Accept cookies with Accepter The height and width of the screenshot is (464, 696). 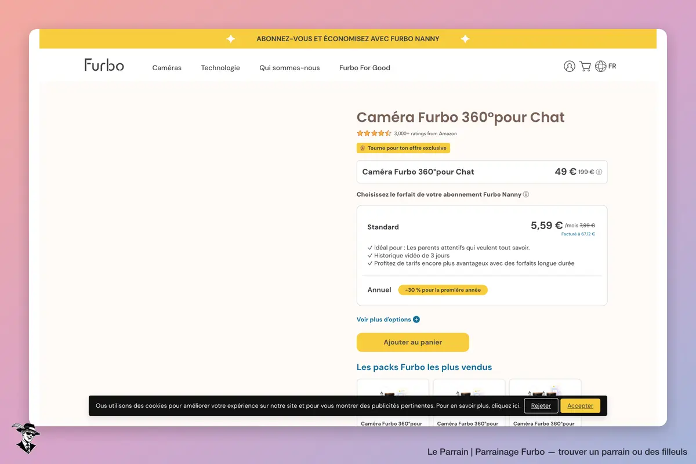pyautogui.click(x=581, y=405)
